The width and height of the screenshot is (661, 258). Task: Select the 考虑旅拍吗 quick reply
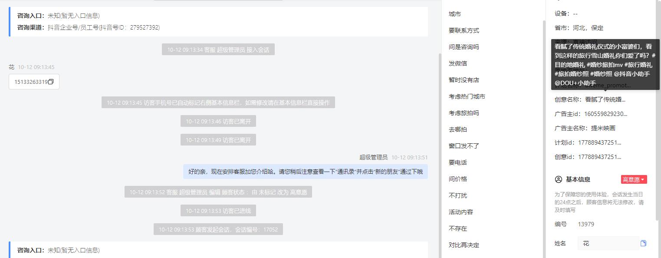[x=464, y=113]
